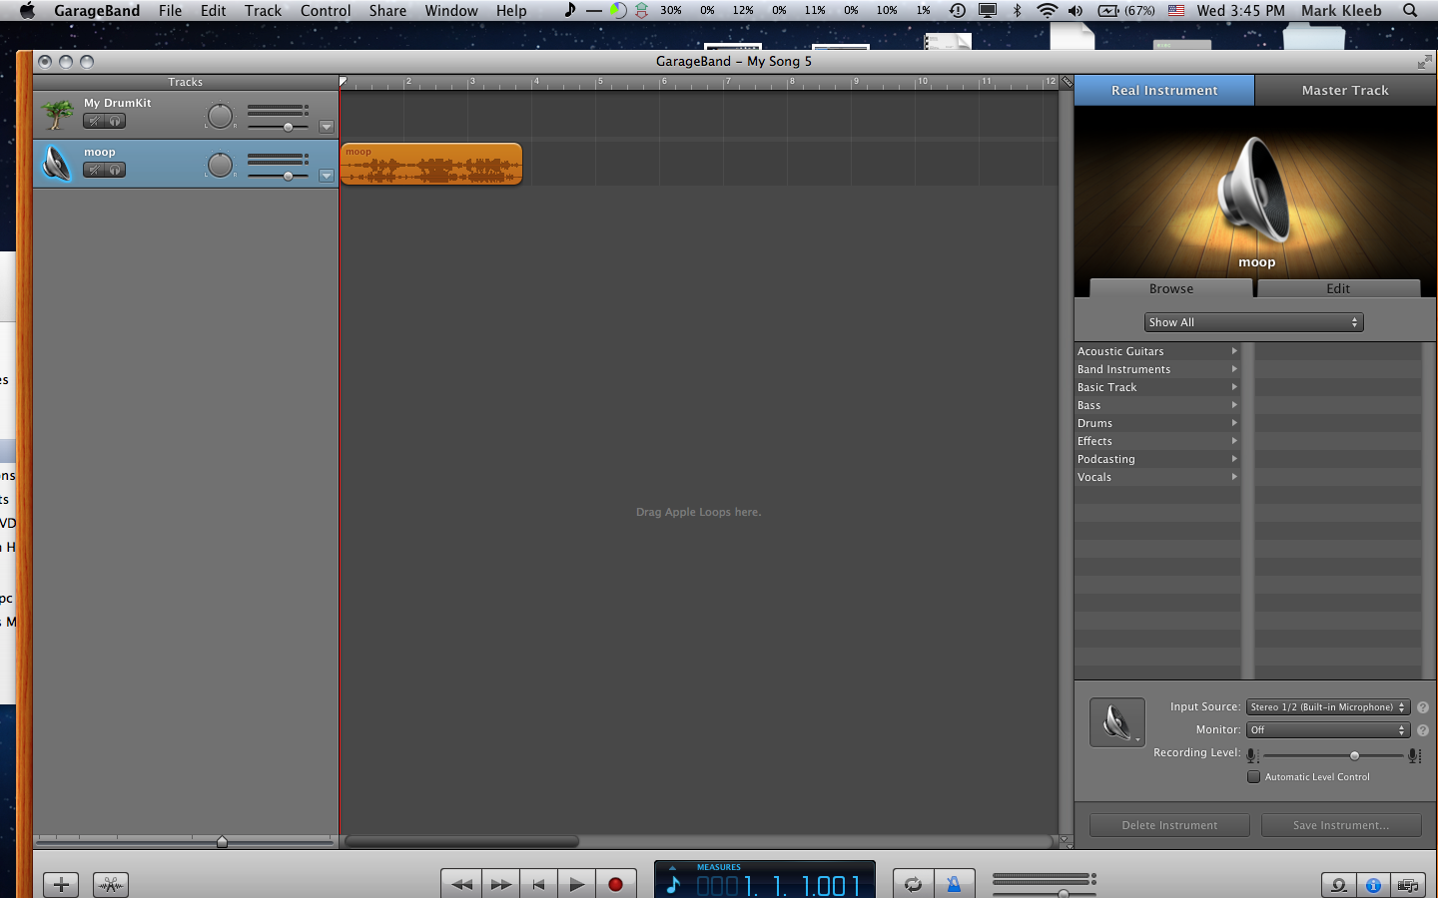
Task: Click the fast forward transport button
Action: tap(500, 884)
